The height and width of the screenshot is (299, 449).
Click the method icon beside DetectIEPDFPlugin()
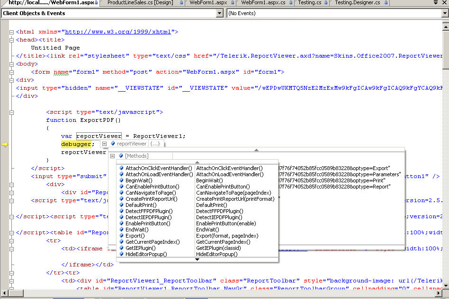tap(121, 217)
